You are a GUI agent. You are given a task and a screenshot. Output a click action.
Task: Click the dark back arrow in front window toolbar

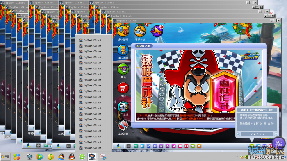point(129,146)
